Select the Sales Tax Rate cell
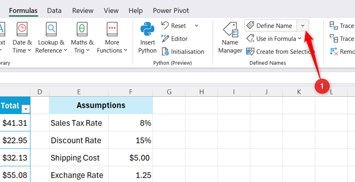Screen dimensions: 355x182 pyautogui.click(x=79, y=123)
